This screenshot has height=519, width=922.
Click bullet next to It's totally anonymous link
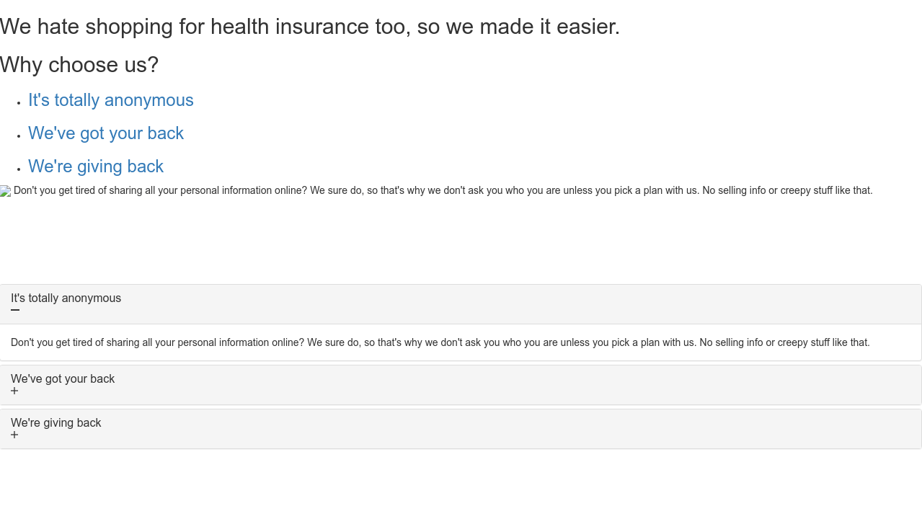(x=19, y=103)
